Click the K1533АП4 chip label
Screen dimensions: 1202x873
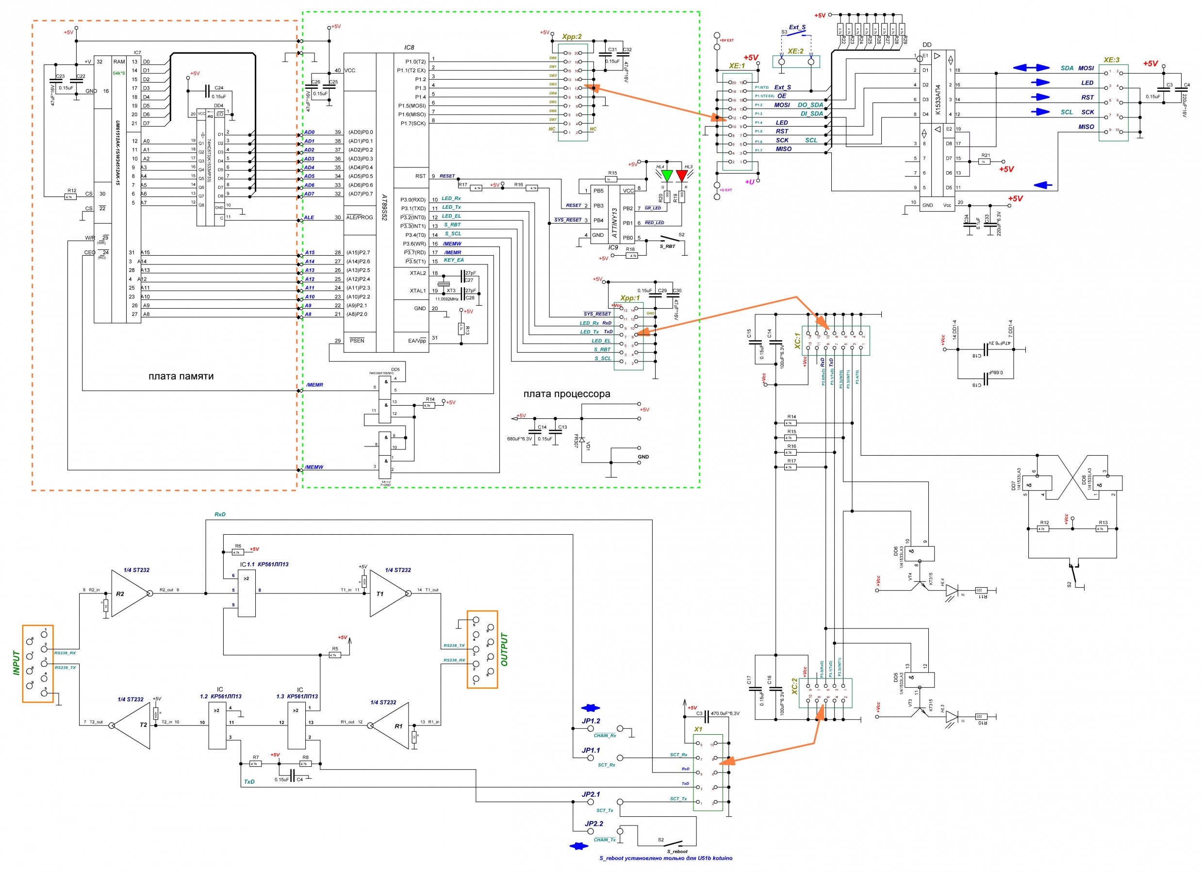[x=938, y=99]
